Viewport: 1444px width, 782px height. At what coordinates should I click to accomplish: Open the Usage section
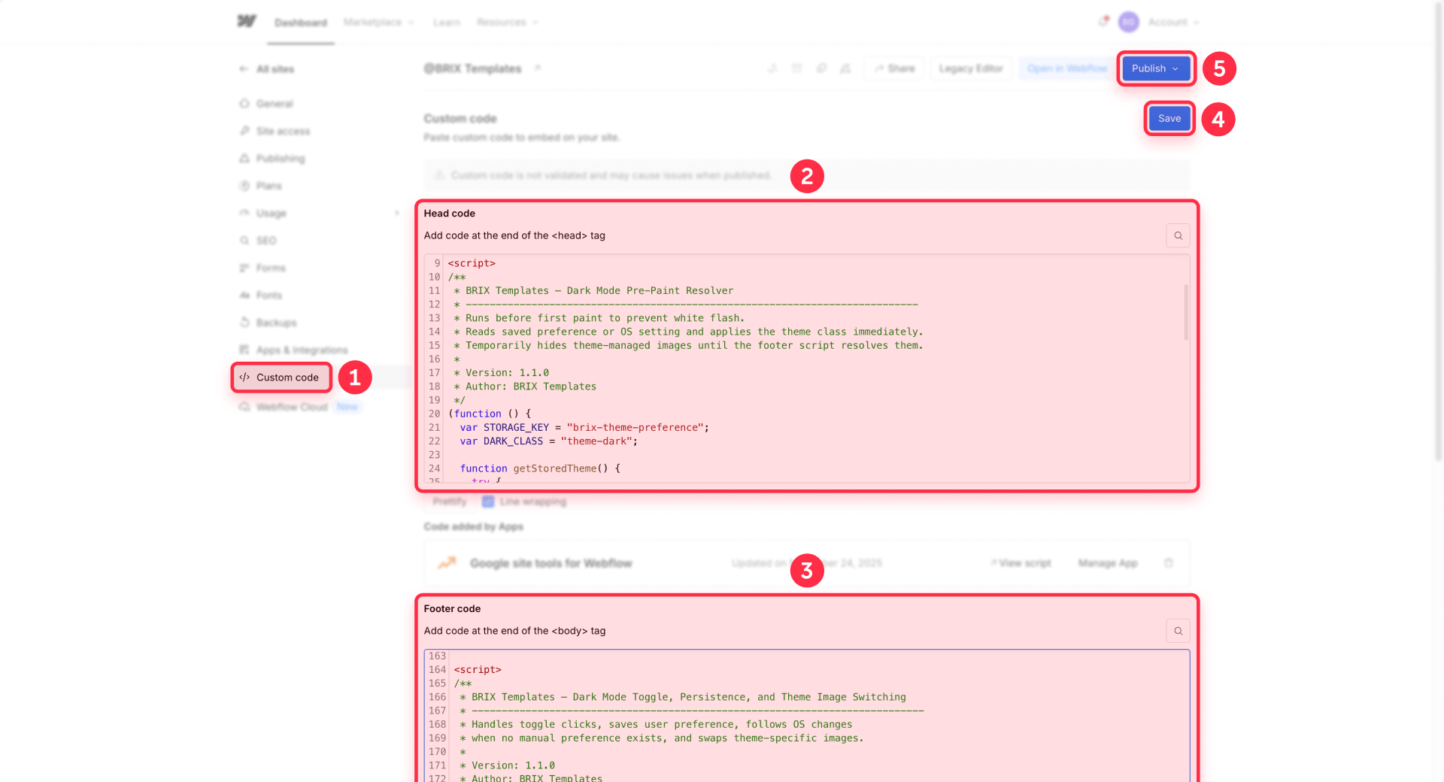click(x=272, y=214)
